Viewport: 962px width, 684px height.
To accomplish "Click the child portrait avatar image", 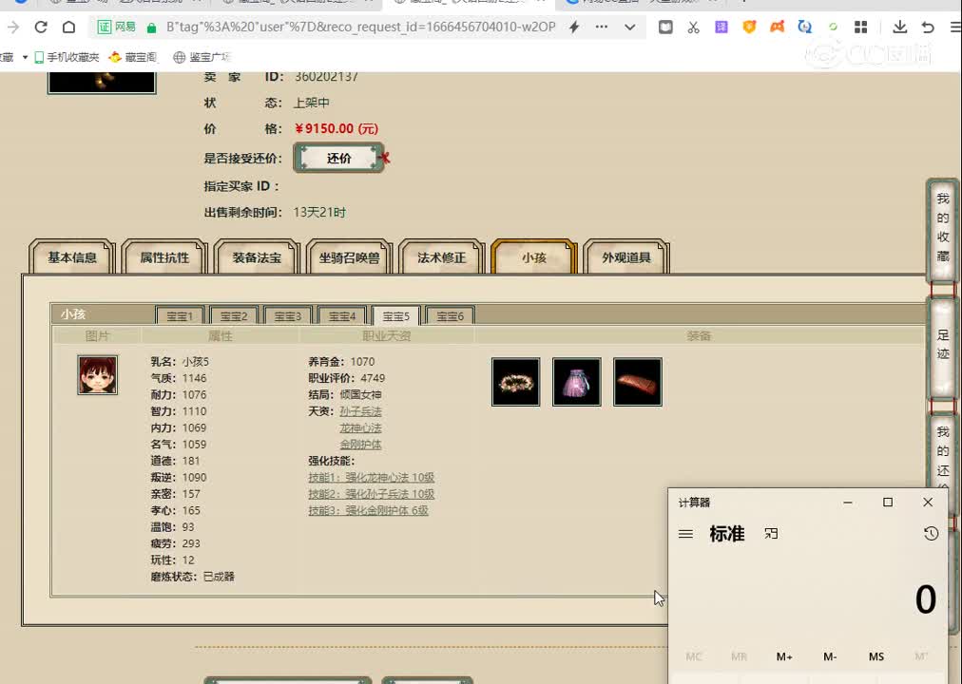I will point(98,375).
